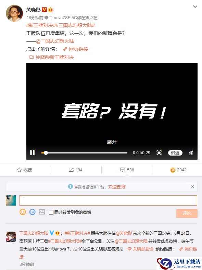Insert a GIF in comment
The width and height of the screenshot is (202, 270).
[32, 212]
